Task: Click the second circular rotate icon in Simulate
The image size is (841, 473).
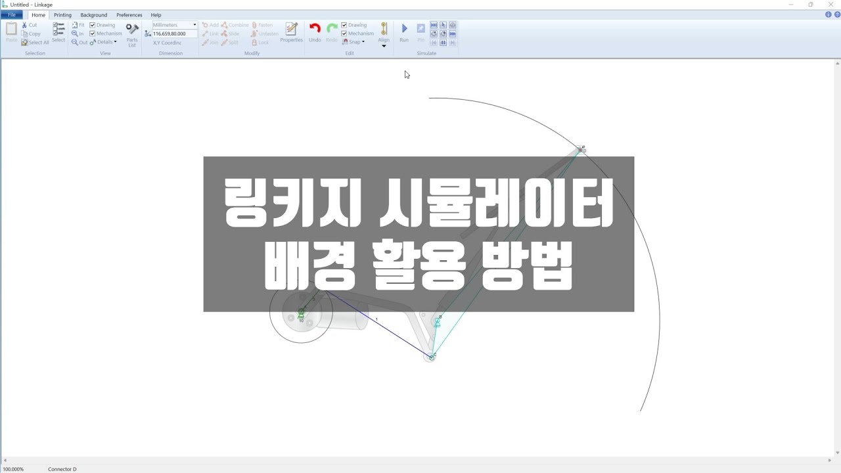Action: coord(443,34)
